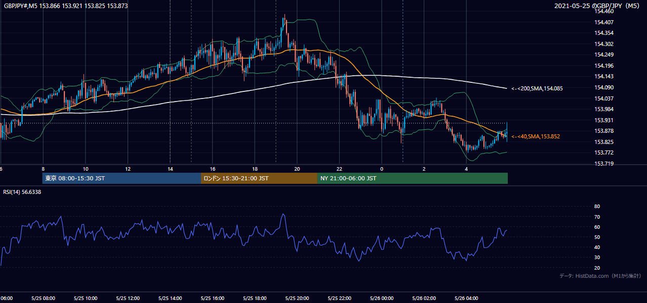Image resolution: width=647 pixels, height=303 pixels.
Task: Click price axis value 154.196
Action: tap(603, 66)
